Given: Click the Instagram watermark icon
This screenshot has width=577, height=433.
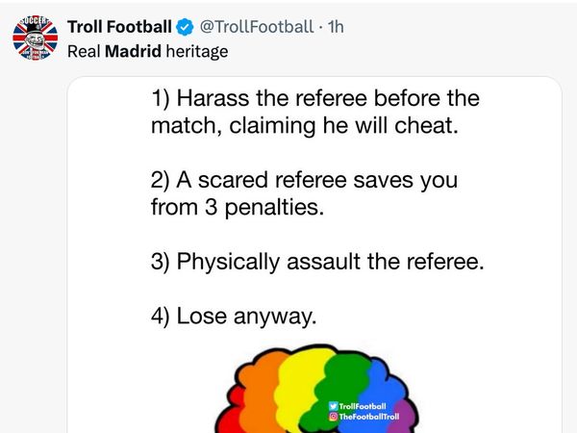Looking at the screenshot, I should pos(334,417).
